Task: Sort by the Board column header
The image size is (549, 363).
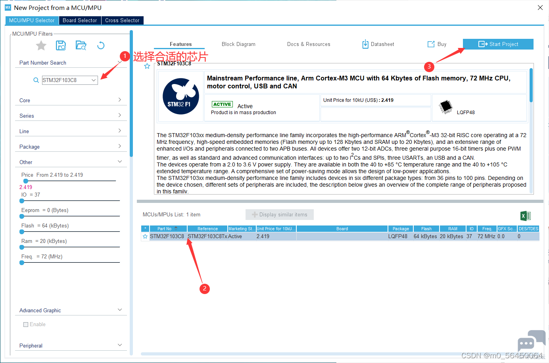Action: pos(342,229)
